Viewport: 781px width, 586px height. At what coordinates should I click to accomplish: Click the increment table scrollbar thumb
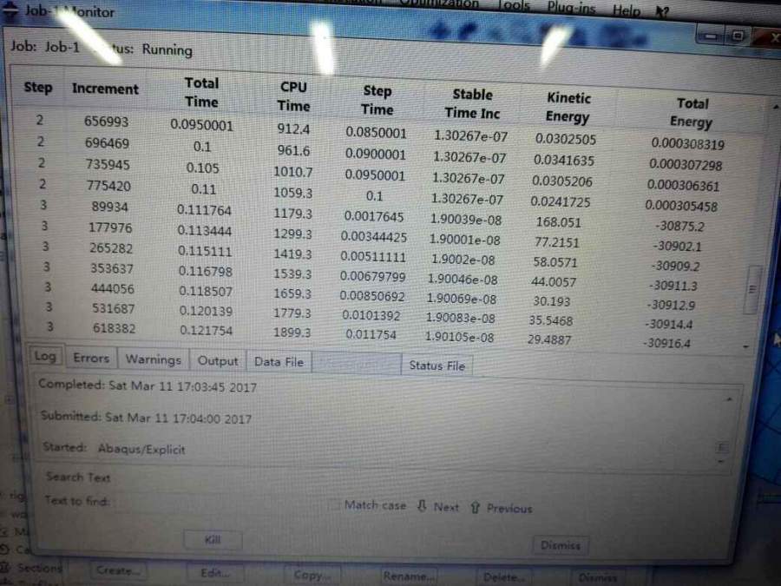click(751, 290)
